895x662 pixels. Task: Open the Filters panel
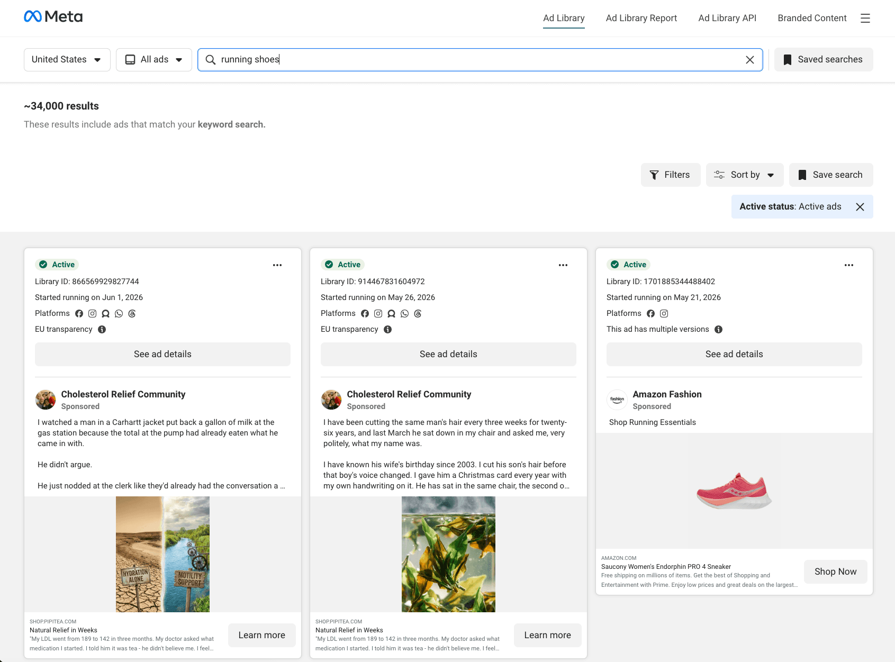(x=671, y=175)
